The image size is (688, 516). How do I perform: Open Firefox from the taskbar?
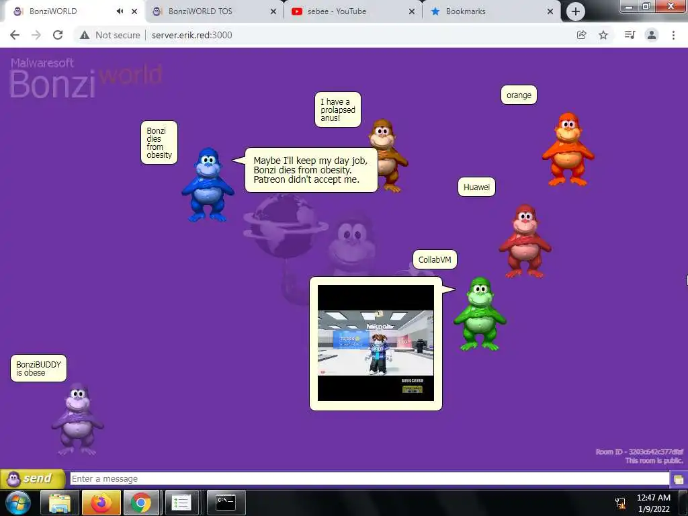coord(101,503)
